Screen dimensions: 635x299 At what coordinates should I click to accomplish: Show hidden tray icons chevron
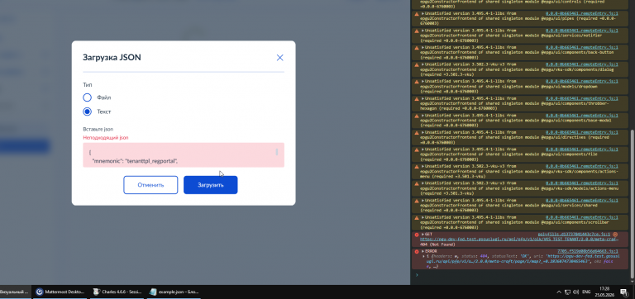tap(559, 292)
